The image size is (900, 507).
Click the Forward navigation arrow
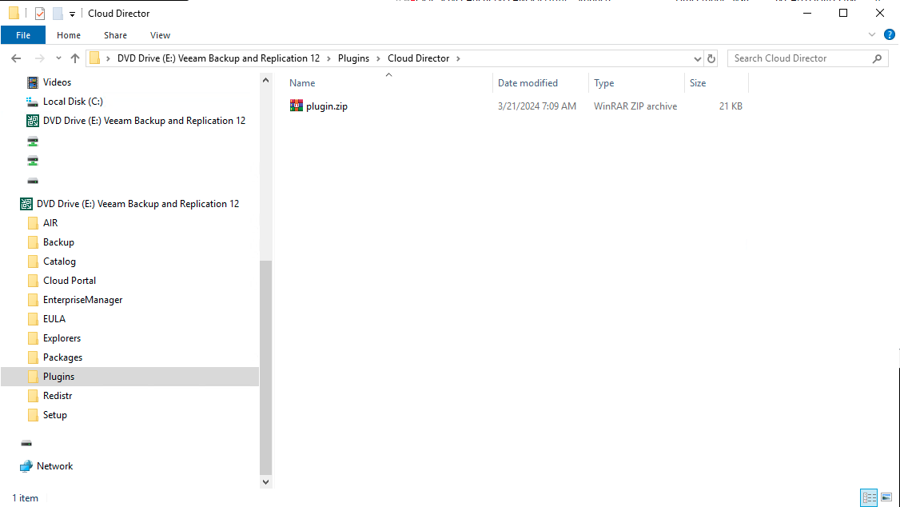[x=39, y=58]
